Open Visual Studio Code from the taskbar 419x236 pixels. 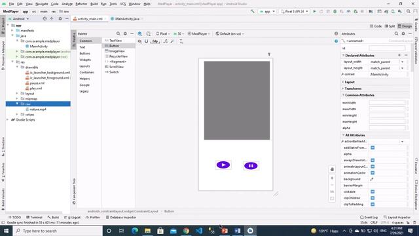pyautogui.click(x=199, y=231)
